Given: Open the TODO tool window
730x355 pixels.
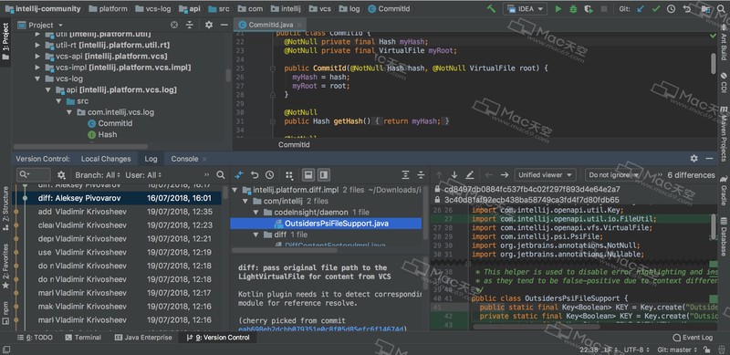Looking at the screenshot, I should (x=35, y=338).
